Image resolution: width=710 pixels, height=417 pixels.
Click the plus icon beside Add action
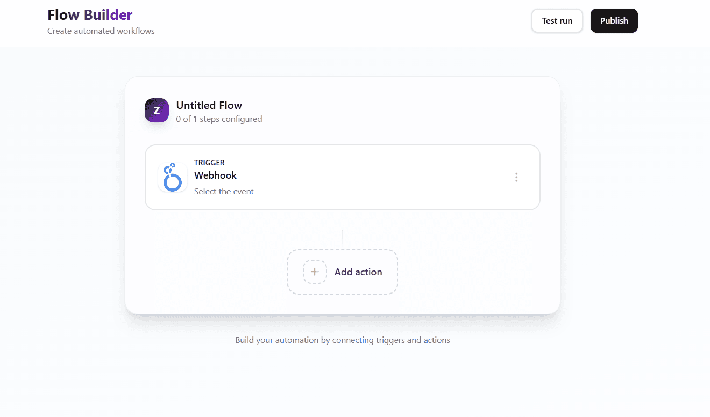(315, 272)
